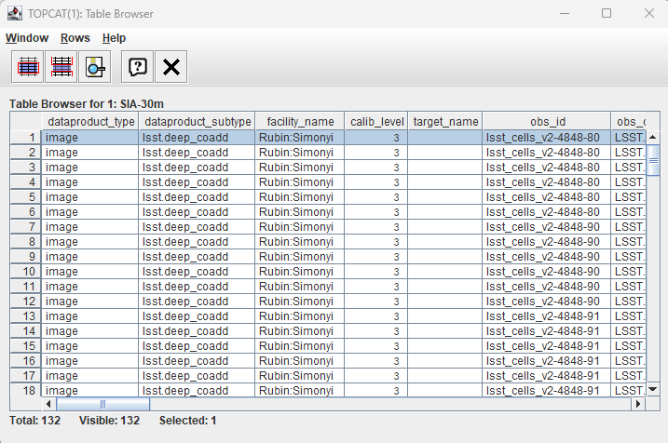Click the subset from unselected rows icon

61,67
